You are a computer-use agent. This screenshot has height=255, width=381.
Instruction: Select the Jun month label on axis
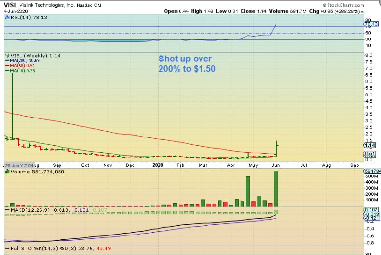(276, 165)
